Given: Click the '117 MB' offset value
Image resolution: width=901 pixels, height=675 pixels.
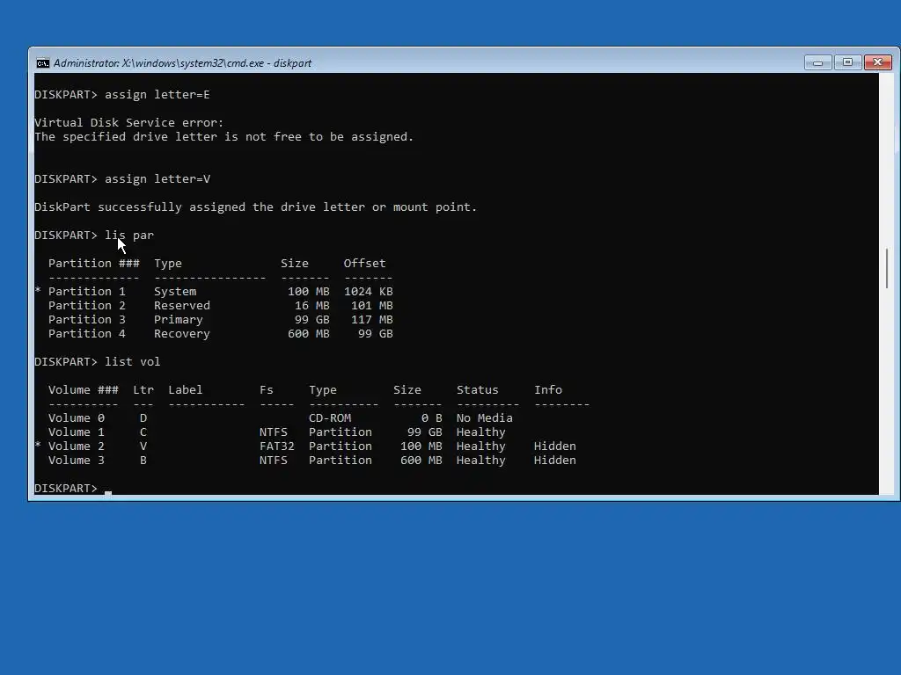Looking at the screenshot, I should pyautogui.click(x=372, y=319).
